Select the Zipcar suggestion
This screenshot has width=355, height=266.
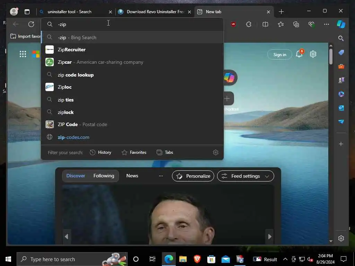[132, 62]
